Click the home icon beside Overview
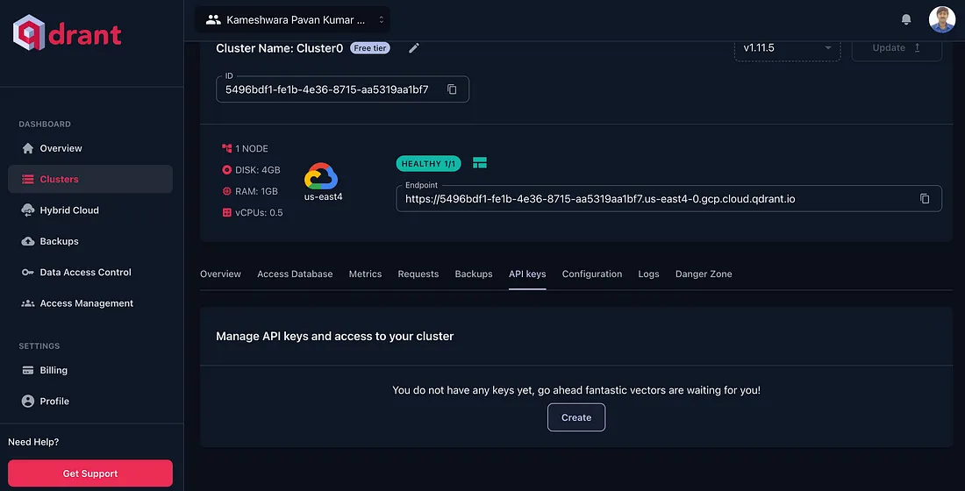Viewport: 965px width, 491px height. point(28,148)
